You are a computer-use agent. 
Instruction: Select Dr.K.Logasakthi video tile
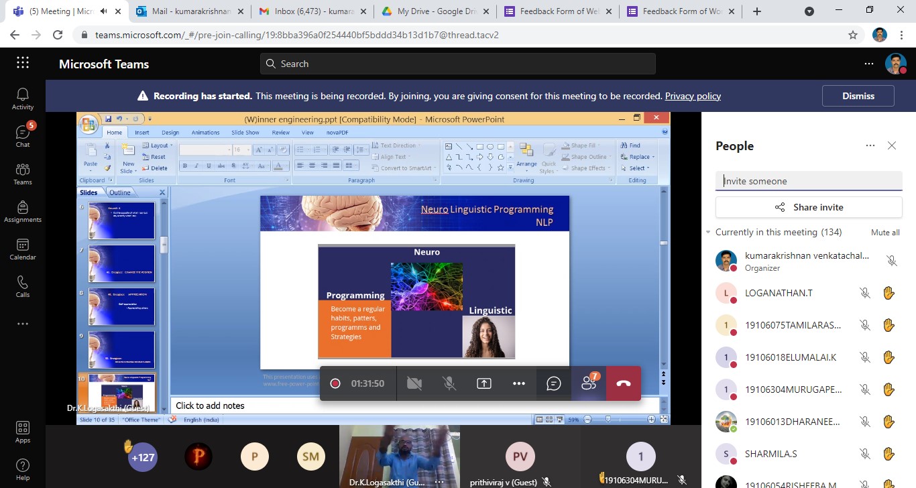[400, 456]
